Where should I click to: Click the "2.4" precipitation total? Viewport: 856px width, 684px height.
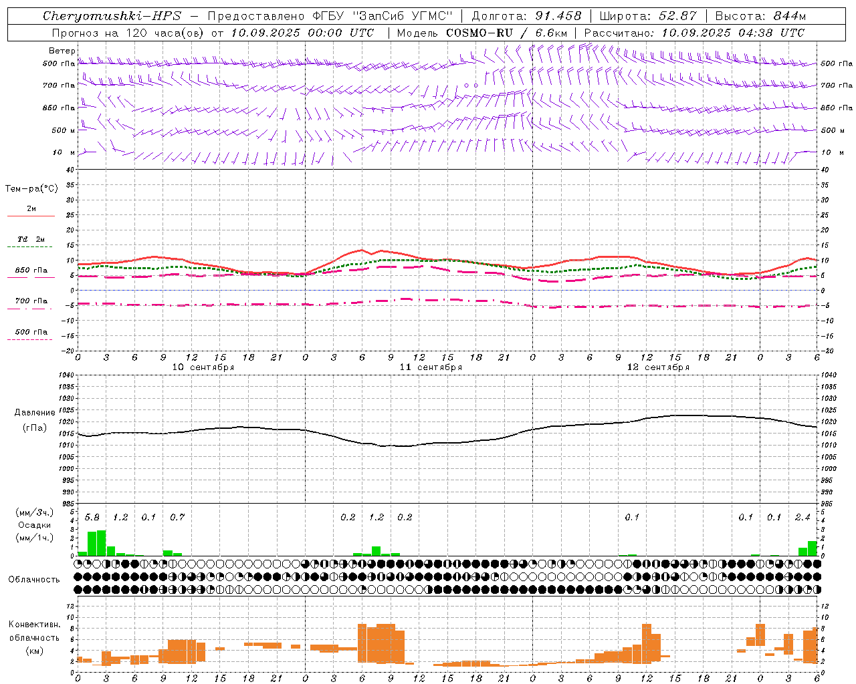pos(802,518)
